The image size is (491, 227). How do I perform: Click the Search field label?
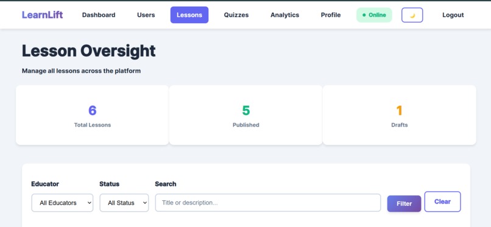click(165, 184)
